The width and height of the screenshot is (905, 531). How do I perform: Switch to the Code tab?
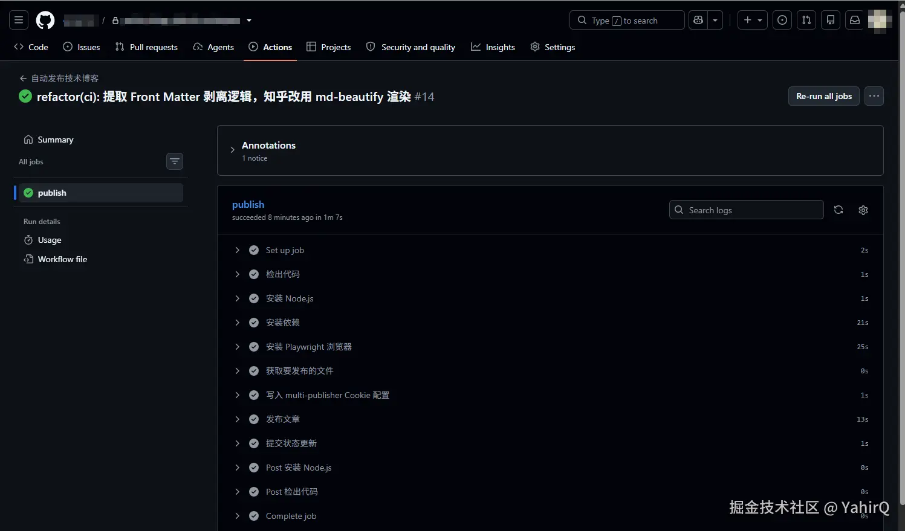click(x=31, y=47)
